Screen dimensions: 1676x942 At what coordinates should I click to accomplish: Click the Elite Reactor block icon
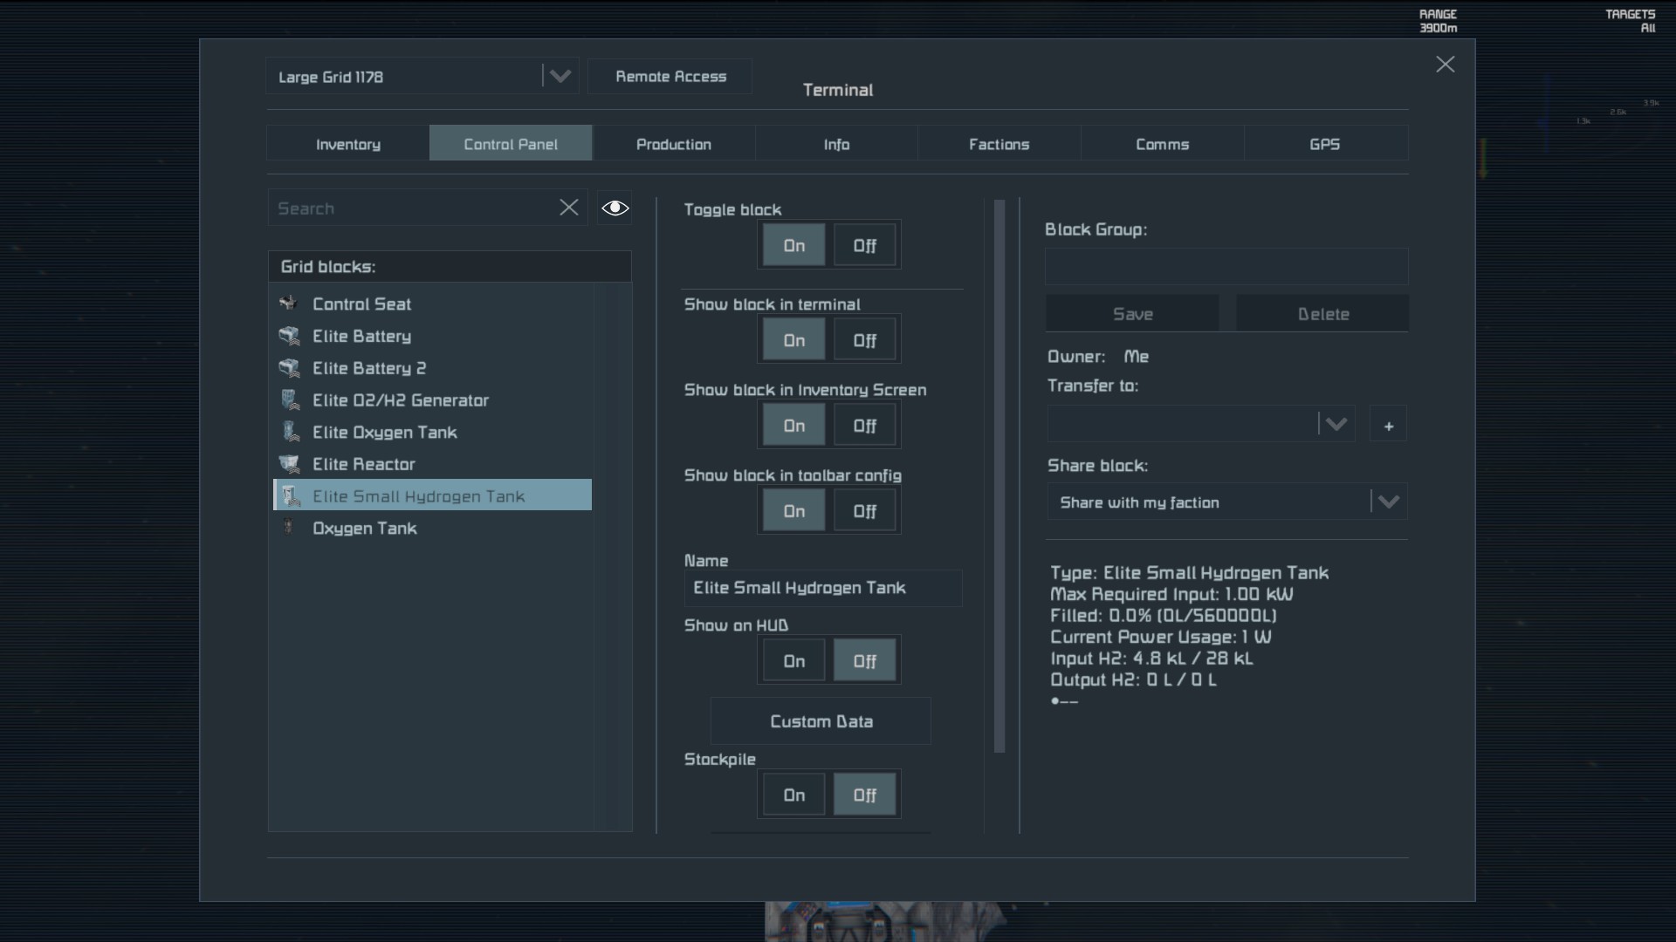(289, 464)
